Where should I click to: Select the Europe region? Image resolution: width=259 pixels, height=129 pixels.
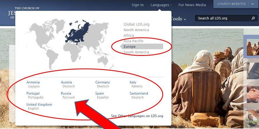coord(130,46)
